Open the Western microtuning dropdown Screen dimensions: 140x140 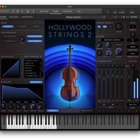pos(133,47)
